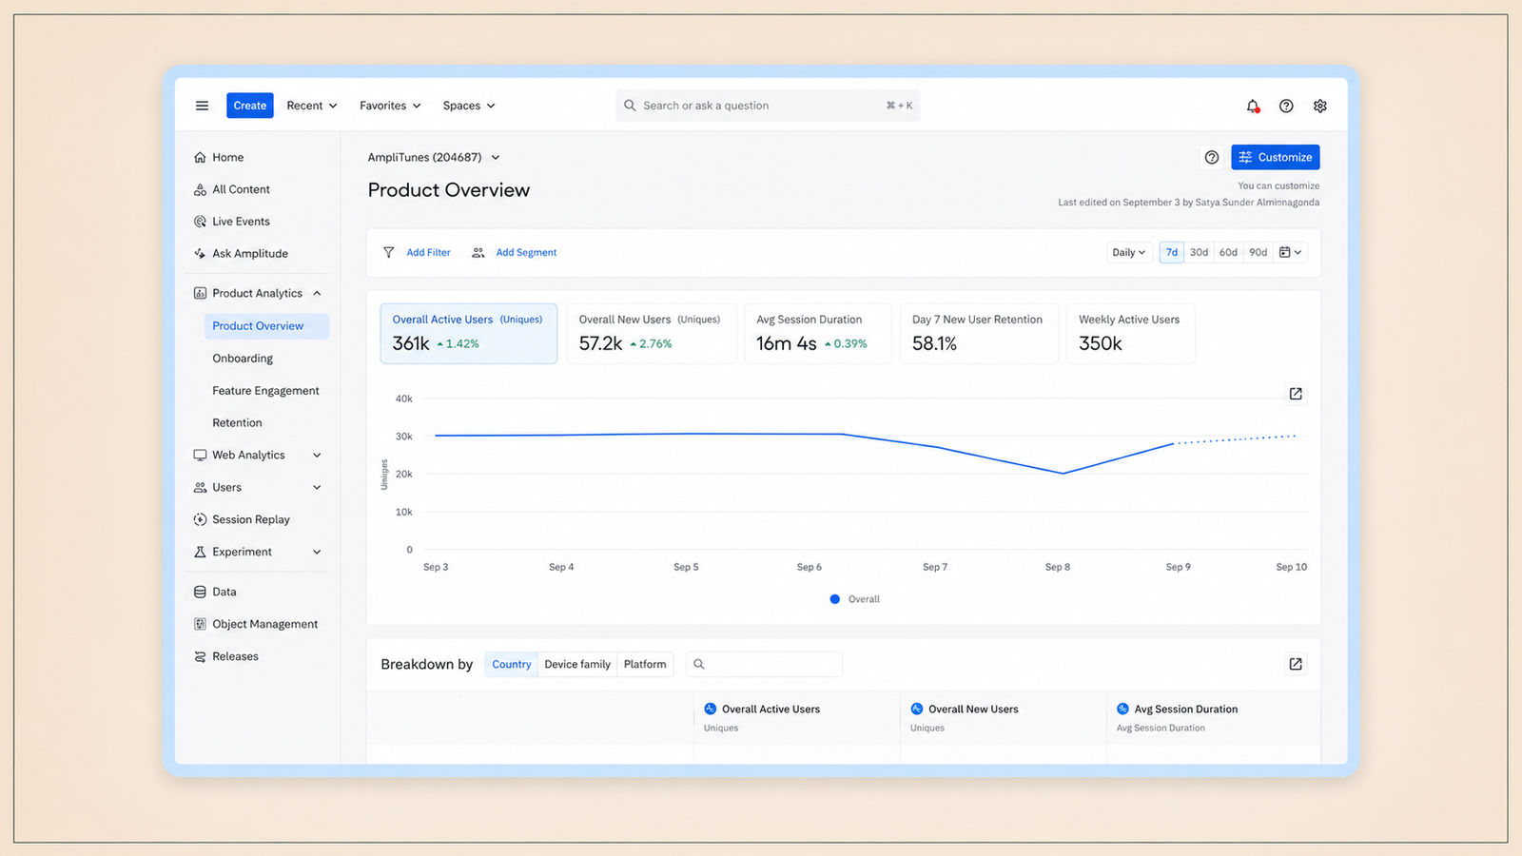Switch breakdown to Country tab
The width and height of the screenshot is (1522, 856).
click(512, 664)
